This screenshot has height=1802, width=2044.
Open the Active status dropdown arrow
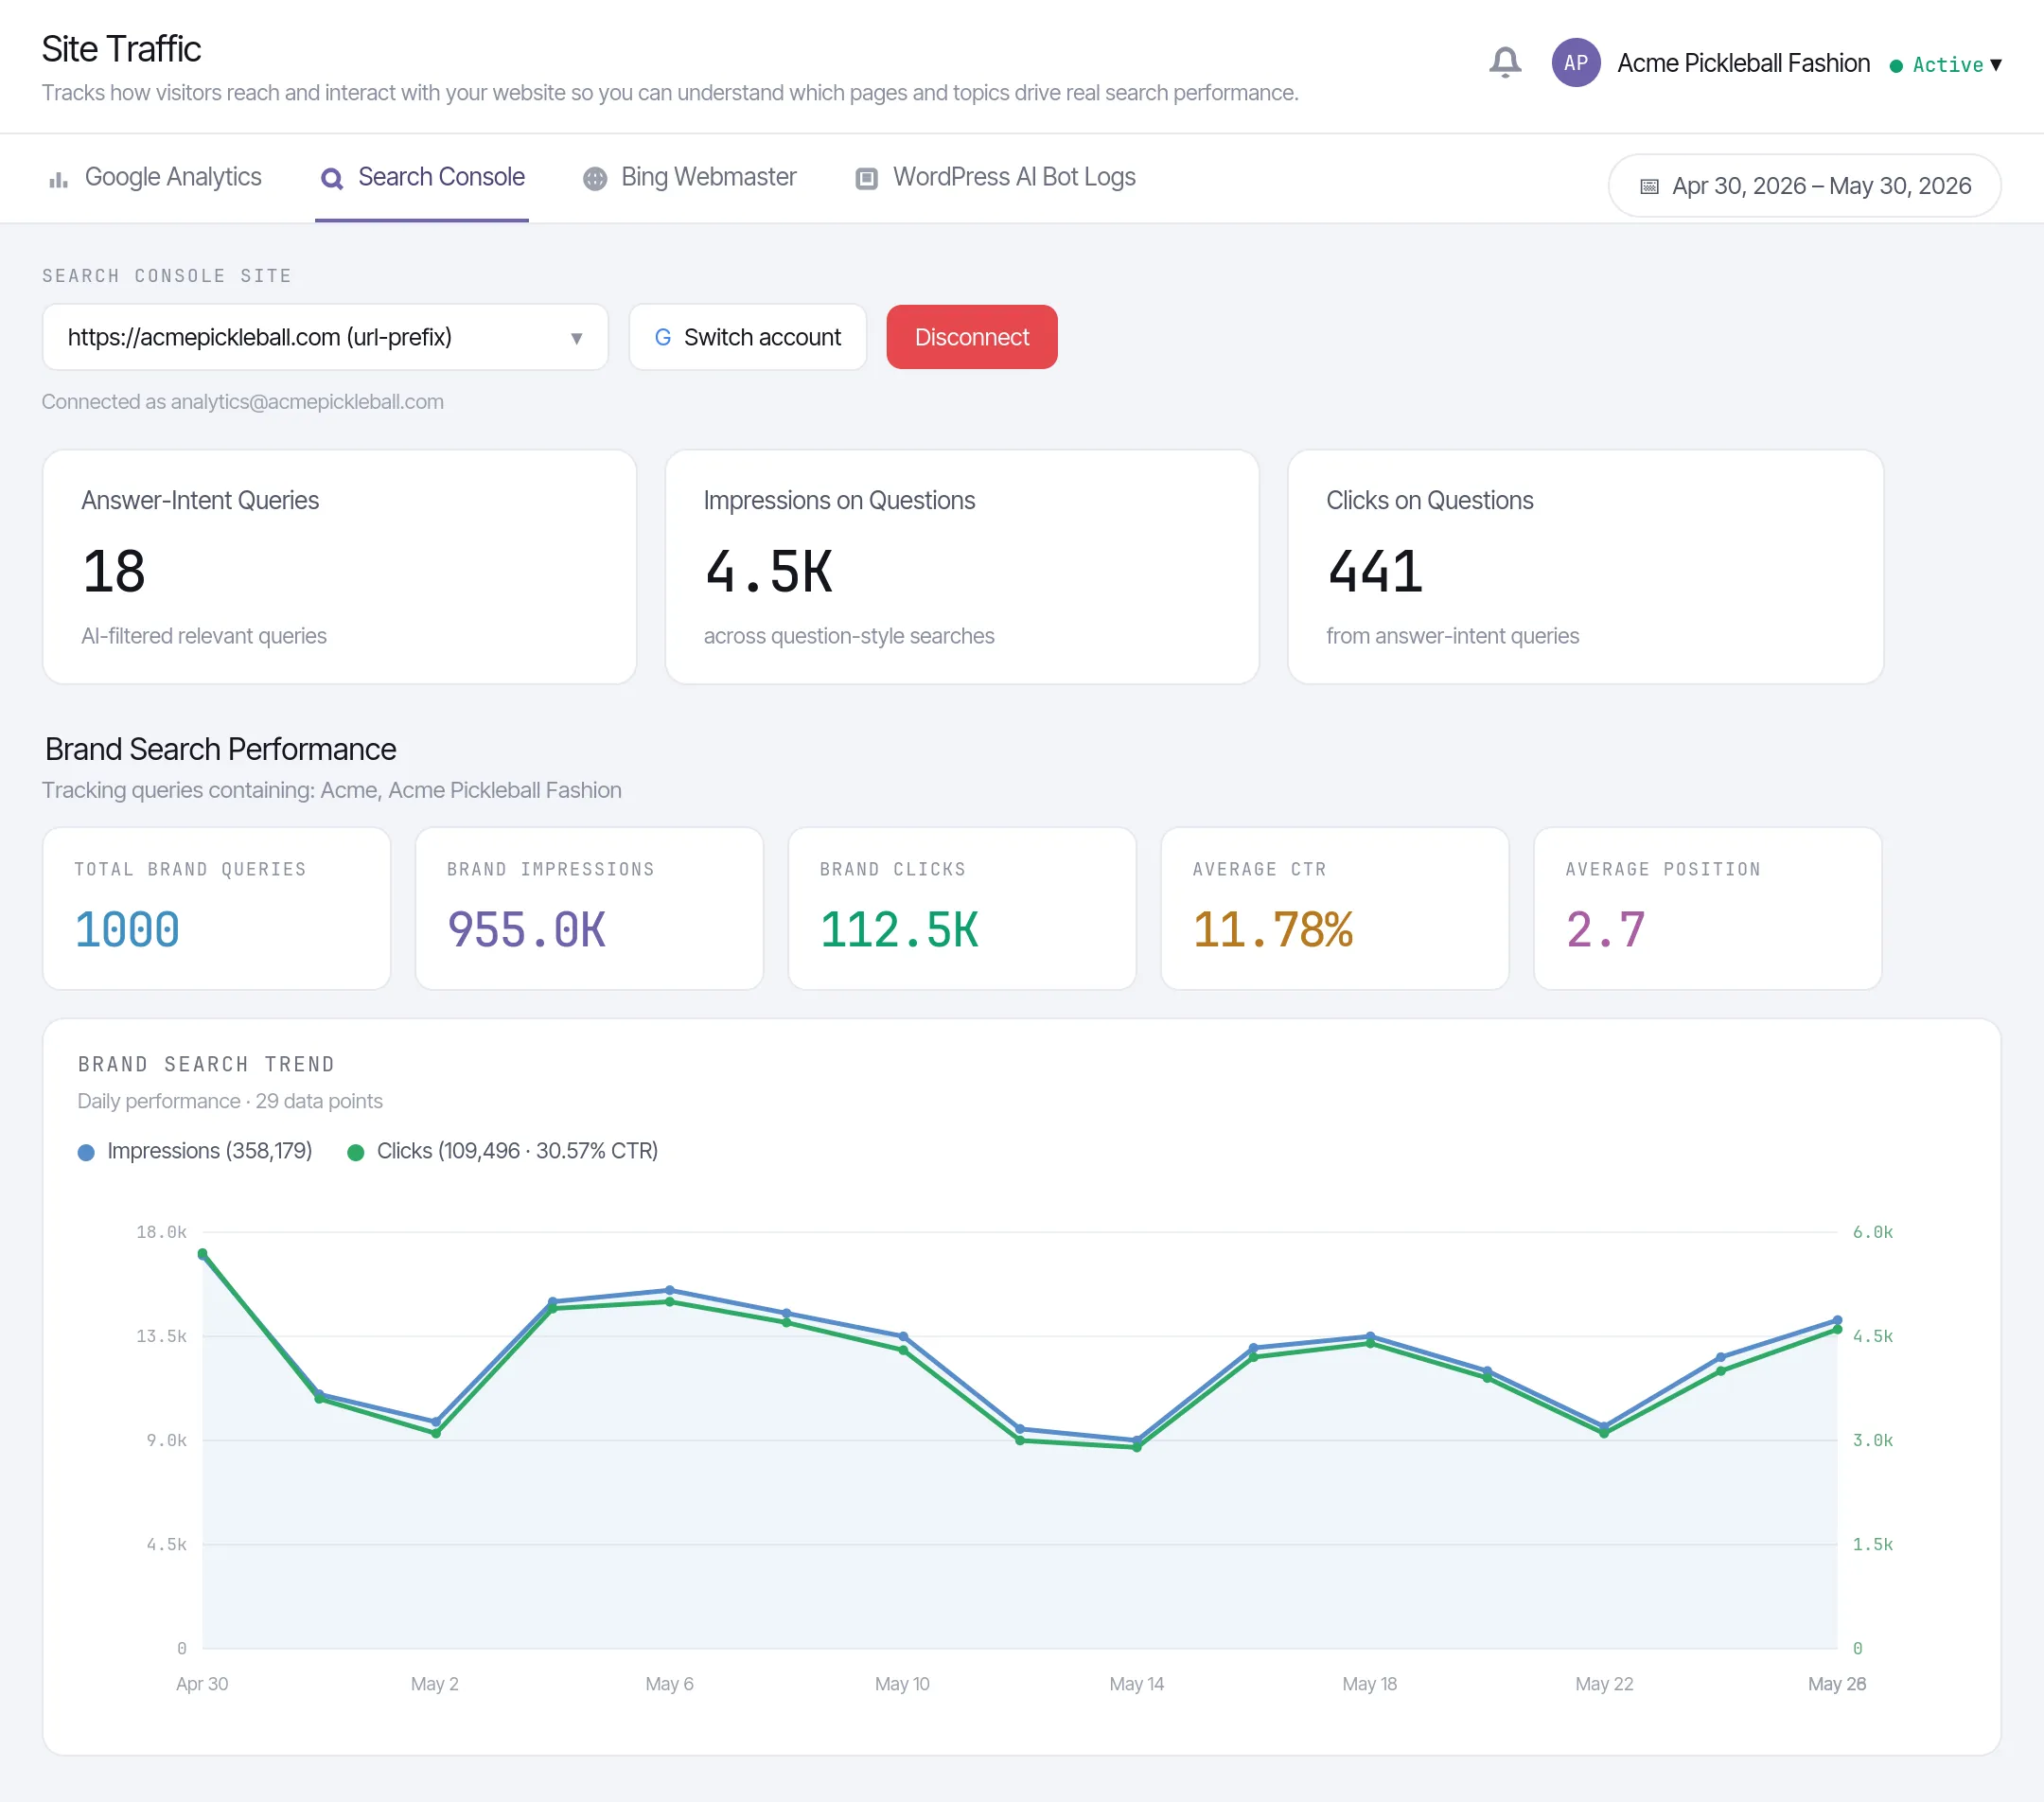point(1995,65)
